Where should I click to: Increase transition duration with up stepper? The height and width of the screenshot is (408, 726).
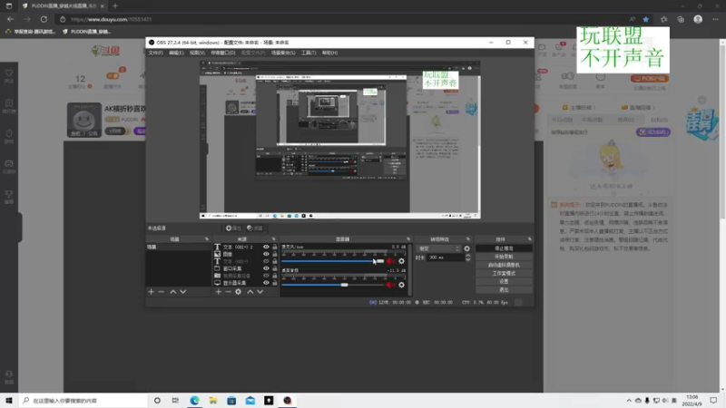(x=467, y=256)
